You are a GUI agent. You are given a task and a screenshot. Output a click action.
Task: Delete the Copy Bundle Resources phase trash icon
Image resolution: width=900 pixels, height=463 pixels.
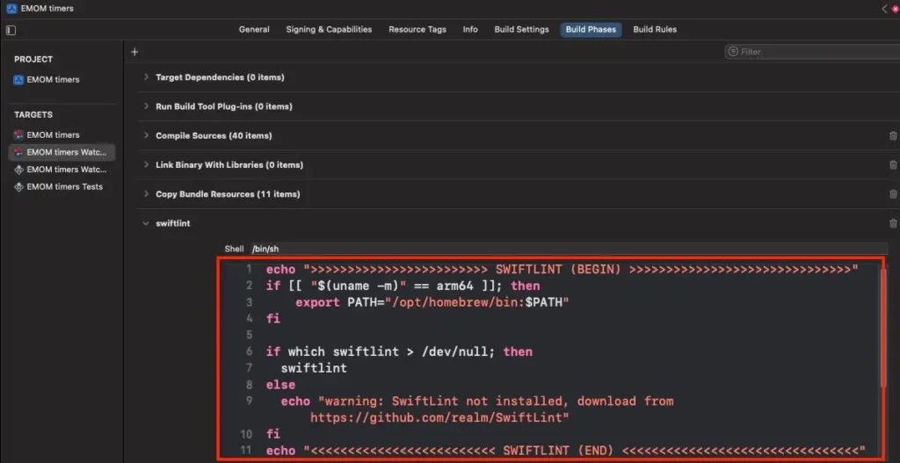[893, 194]
